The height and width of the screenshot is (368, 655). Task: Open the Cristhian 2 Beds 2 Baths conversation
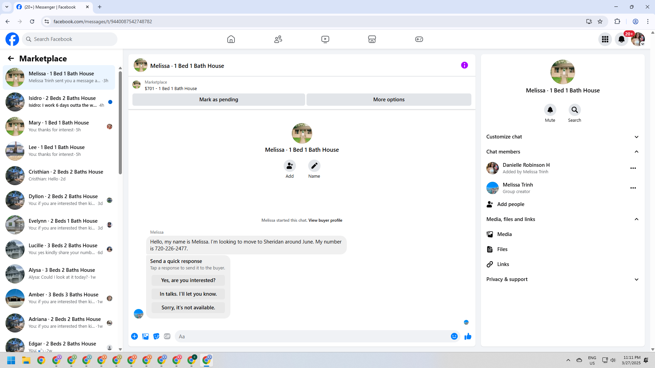(59, 175)
